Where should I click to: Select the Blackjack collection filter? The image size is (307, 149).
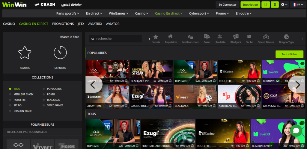[x=53, y=100]
